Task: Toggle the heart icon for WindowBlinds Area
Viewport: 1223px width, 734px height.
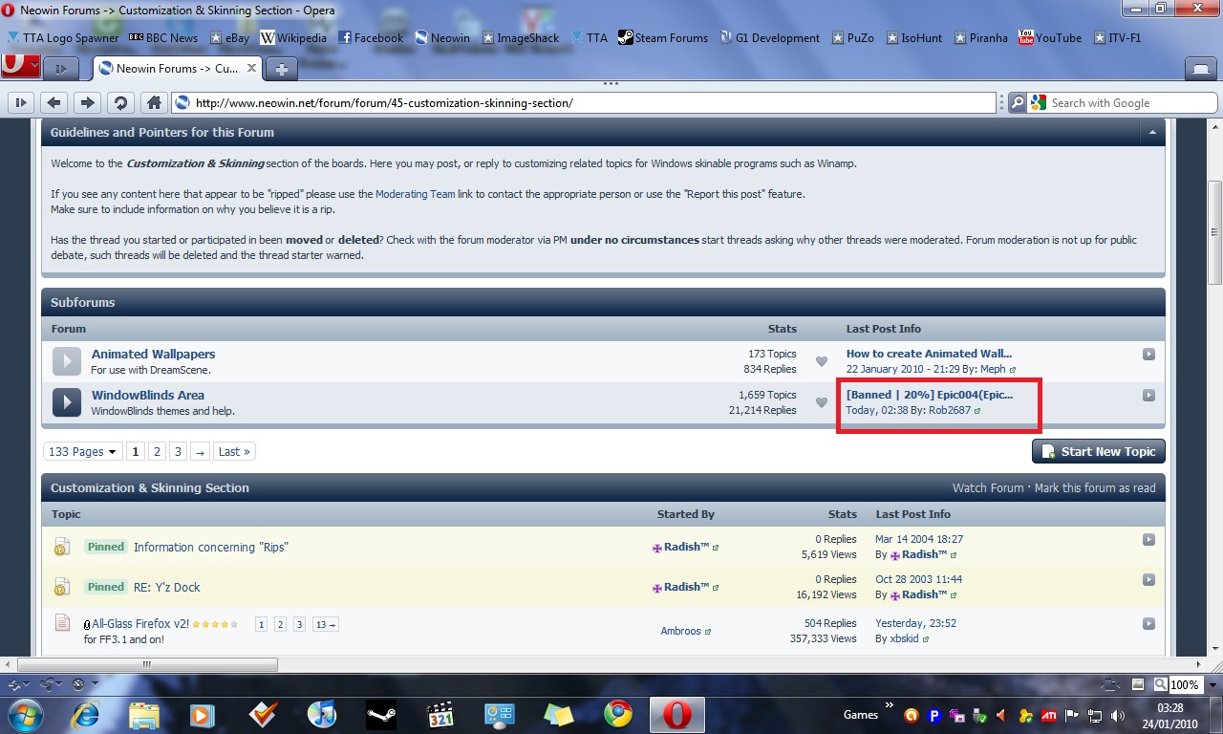Action: [x=821, y=402]
